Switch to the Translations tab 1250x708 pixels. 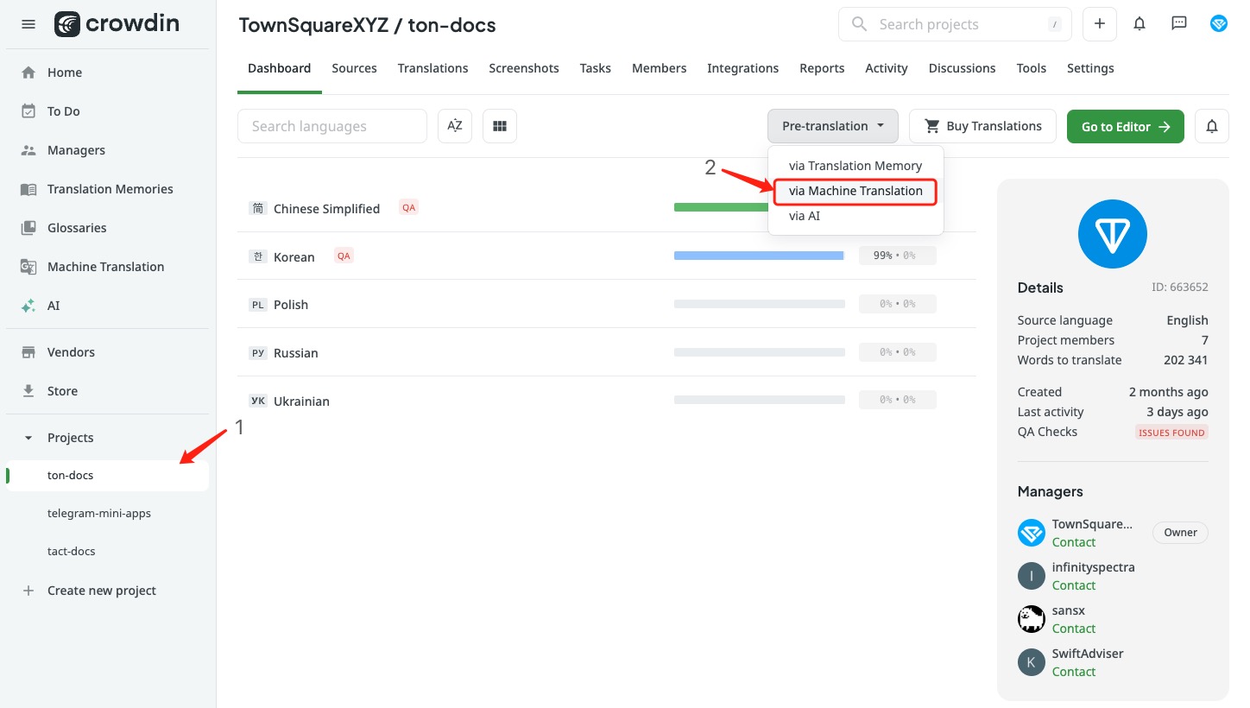[x=432, y=68]
